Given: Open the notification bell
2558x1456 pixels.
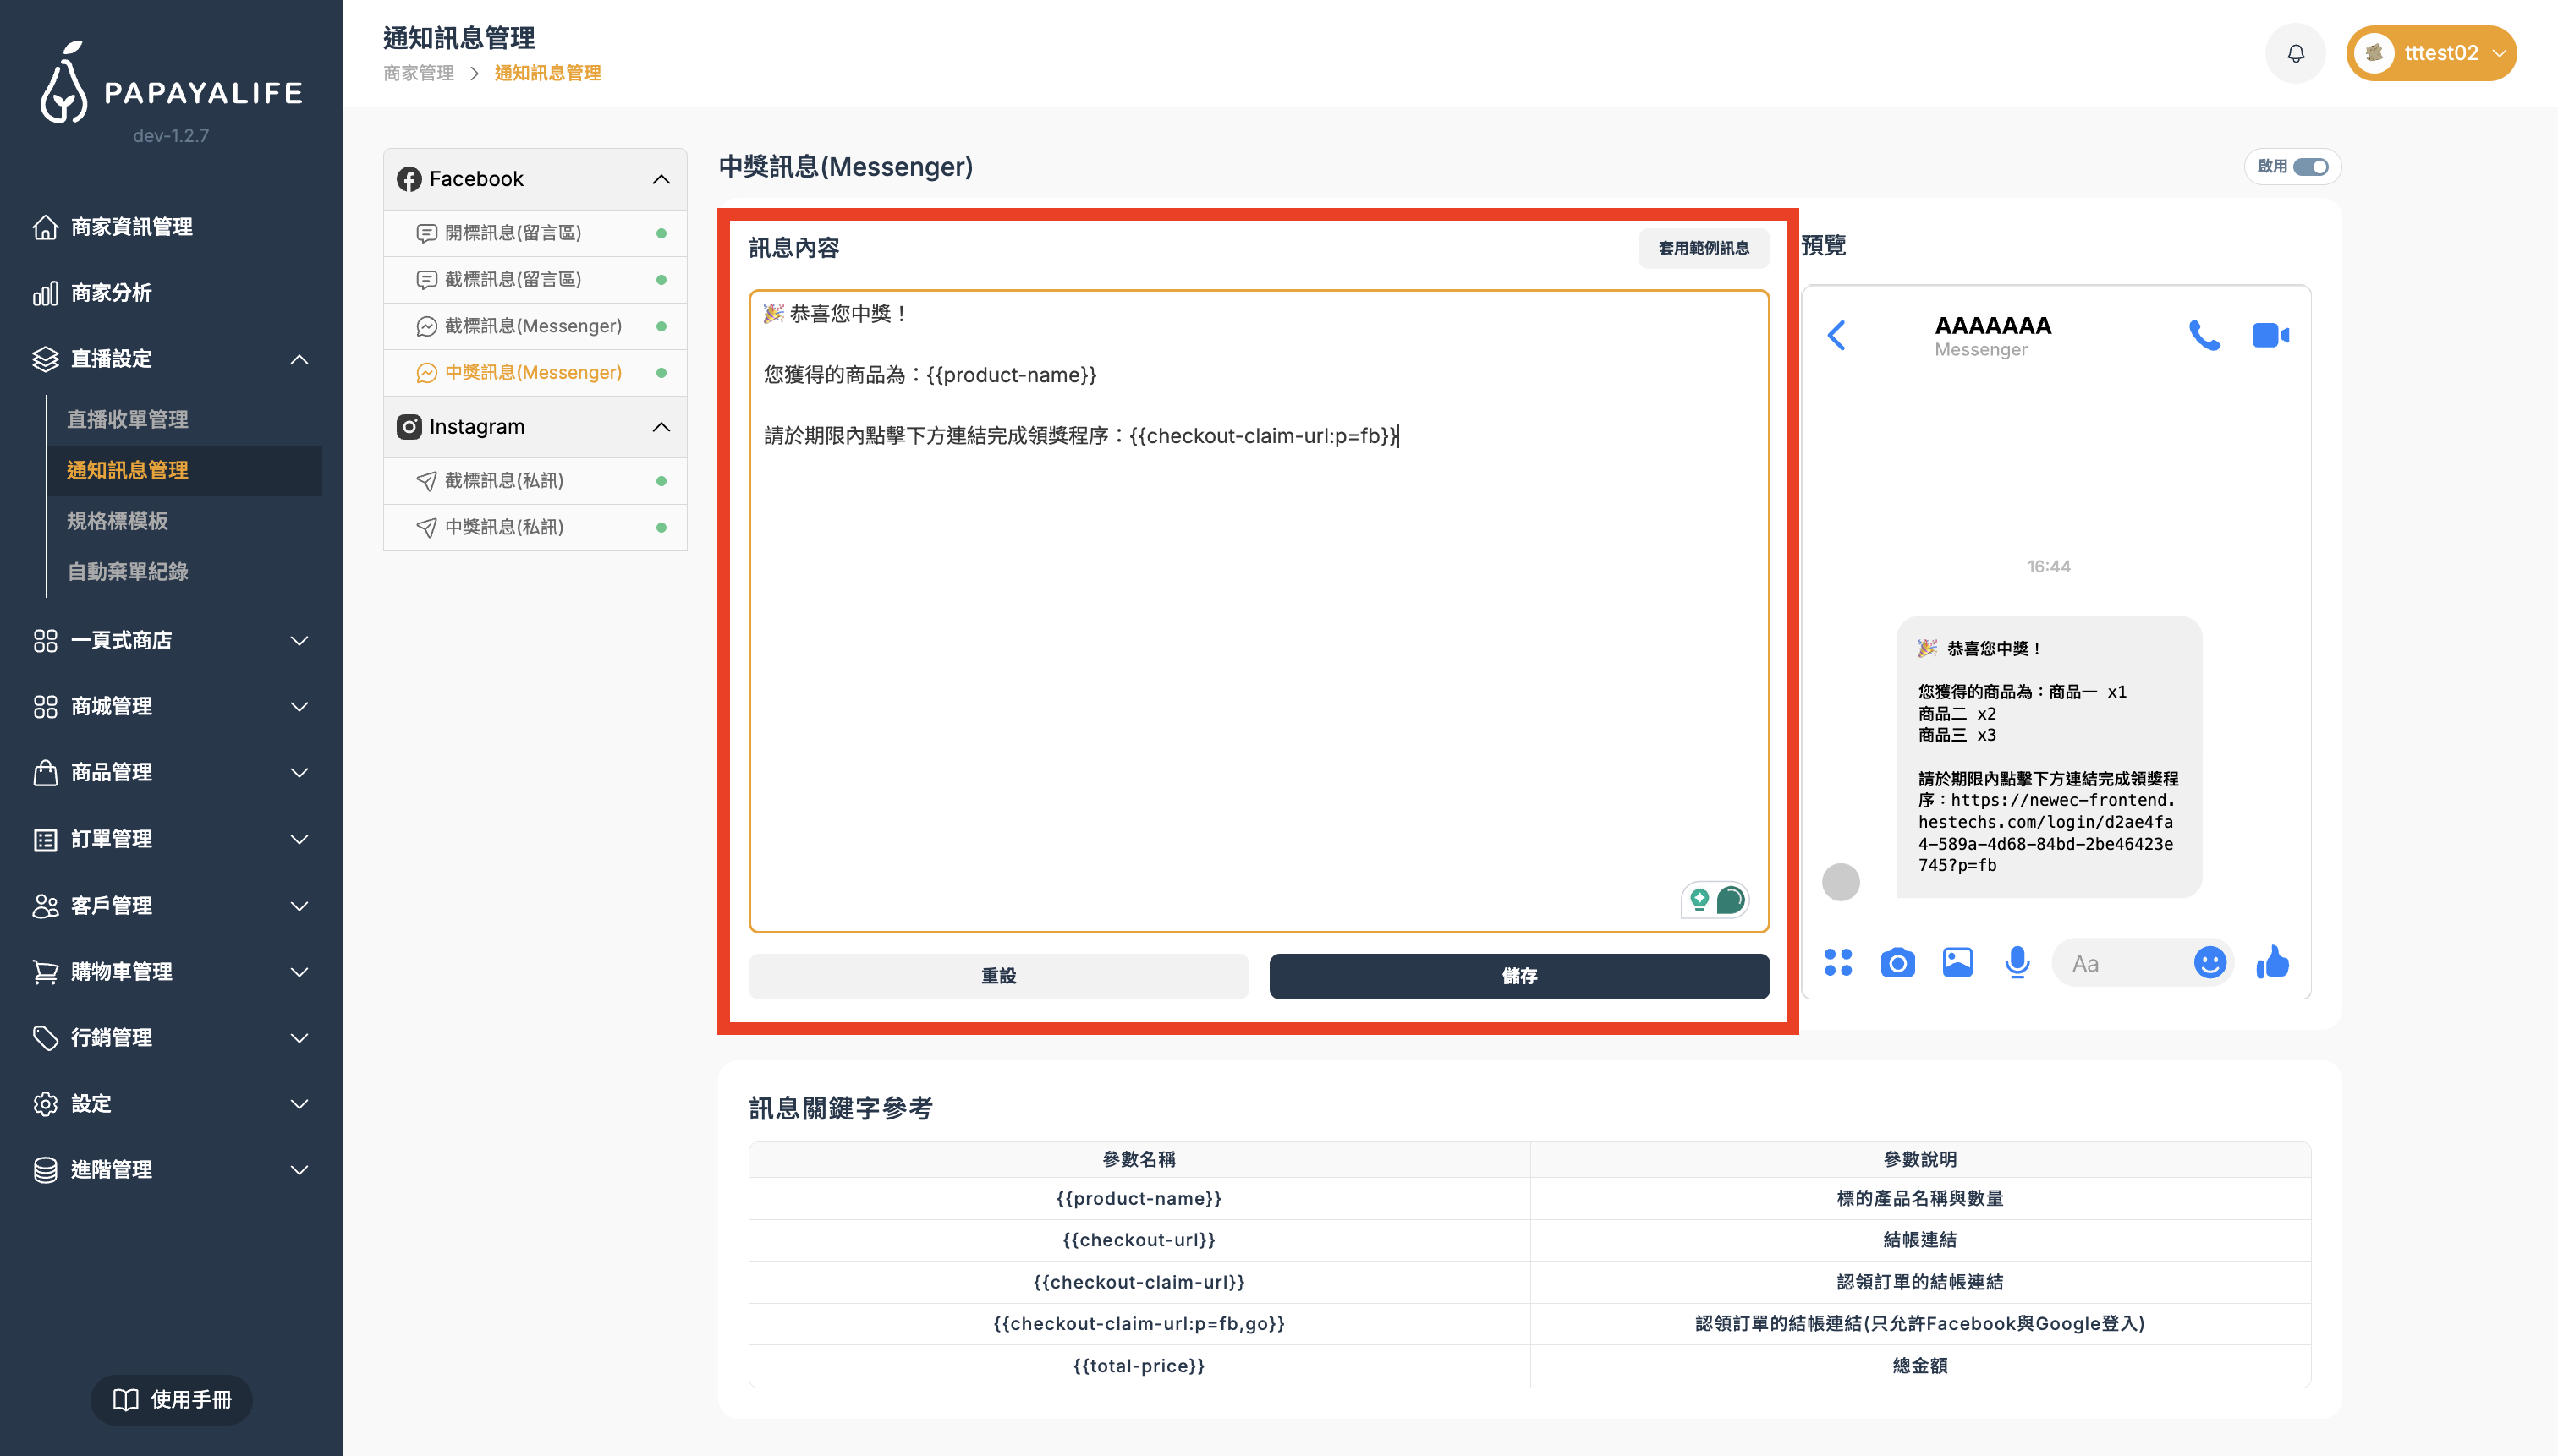Looking at the screenshot, I should pyautogui.click(x=2295, y=52).
